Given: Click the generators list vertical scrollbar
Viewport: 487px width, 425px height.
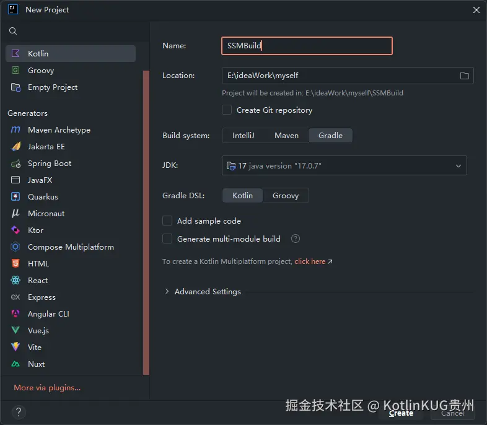Looking at the screenshot, I should [146, 222].
